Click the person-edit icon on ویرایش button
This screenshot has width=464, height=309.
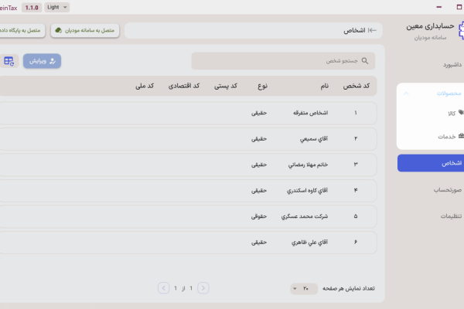[53, 61]
